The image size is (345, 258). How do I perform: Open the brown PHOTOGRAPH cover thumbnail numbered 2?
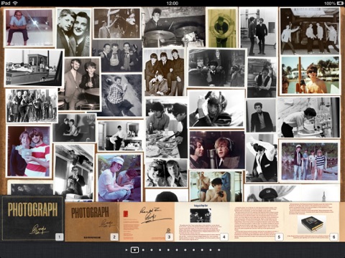pyautogui.click(x=92, y=221)
